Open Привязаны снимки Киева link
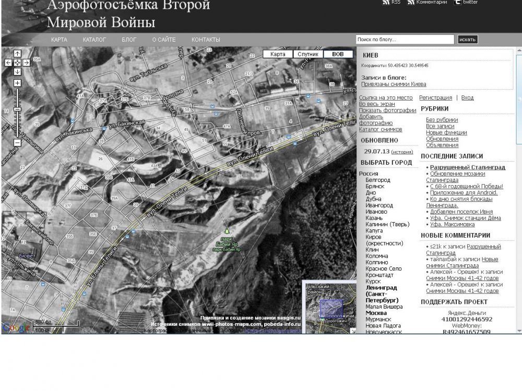The image size is (522, 391). point(394,84)
